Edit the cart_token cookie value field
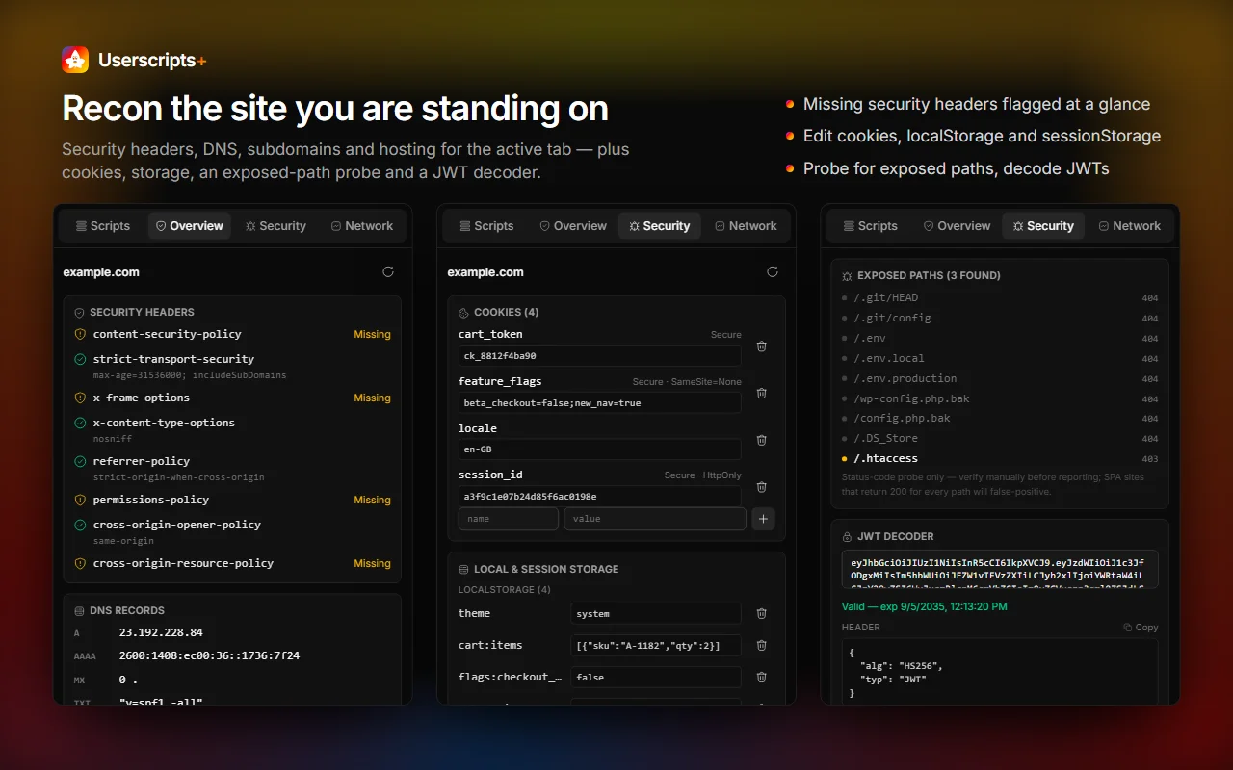 (x=600, y=355)
